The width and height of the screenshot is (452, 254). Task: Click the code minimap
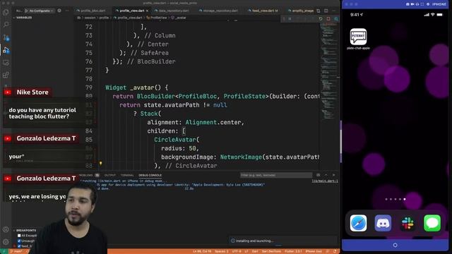point(329,71)
